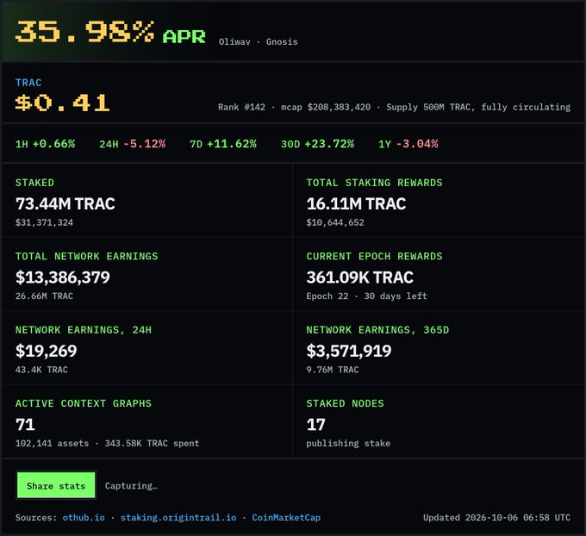Viewport: 586px width, 536px height.
Task: Click the 24H -5.12% change
Action: [x=133, y=144]
